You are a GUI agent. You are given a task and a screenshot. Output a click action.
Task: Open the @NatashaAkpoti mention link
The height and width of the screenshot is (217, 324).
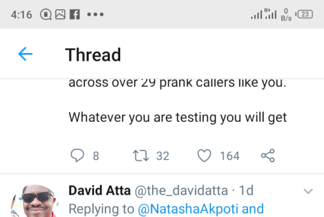pos(188,209)
